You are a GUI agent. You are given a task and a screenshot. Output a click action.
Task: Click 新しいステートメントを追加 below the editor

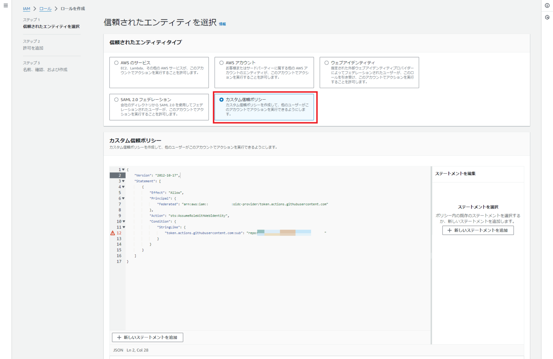point(148,337)
